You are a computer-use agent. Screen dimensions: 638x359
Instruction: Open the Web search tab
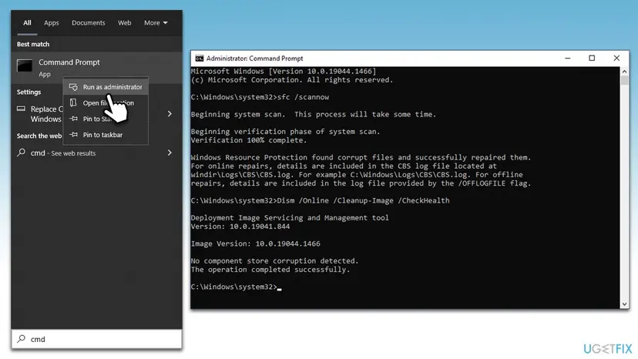(125, 23)
